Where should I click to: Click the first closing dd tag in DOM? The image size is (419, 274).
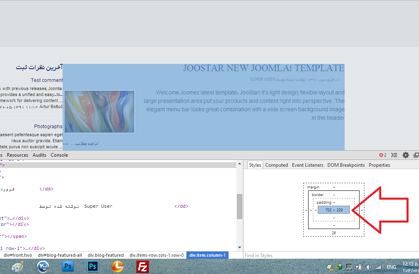pyautogui.click(x=46, y=189)
